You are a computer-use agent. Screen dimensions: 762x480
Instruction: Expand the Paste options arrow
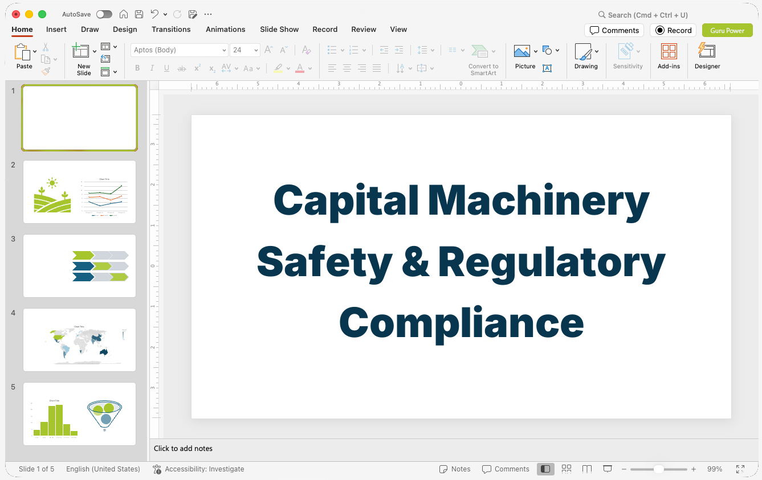[35, 52]
